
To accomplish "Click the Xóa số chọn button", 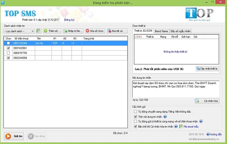I will pos(95,31).
